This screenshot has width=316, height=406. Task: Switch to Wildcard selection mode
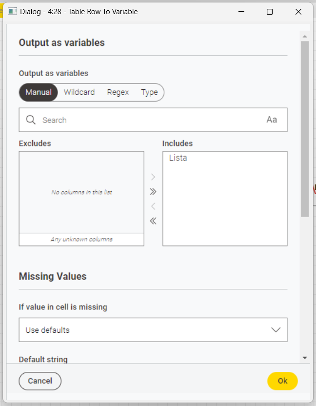(x=79, y=92)
